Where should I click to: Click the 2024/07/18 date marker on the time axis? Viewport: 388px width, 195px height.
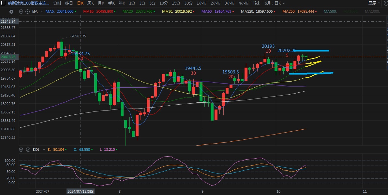tap(81, 191)
